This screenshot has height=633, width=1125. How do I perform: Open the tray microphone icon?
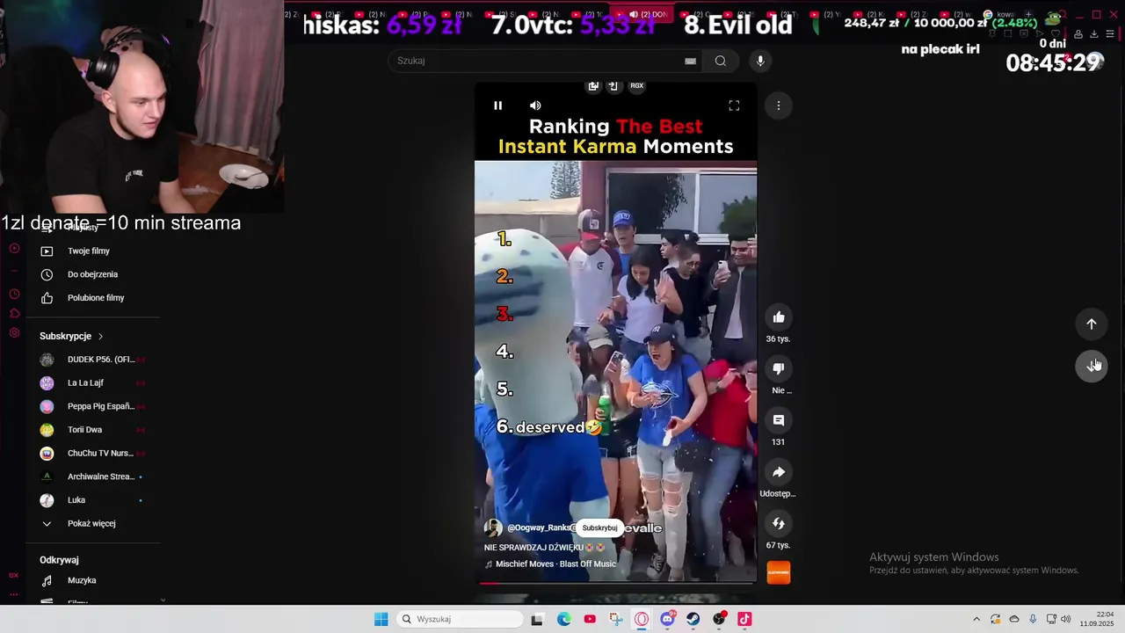(x=1033, y=619)
